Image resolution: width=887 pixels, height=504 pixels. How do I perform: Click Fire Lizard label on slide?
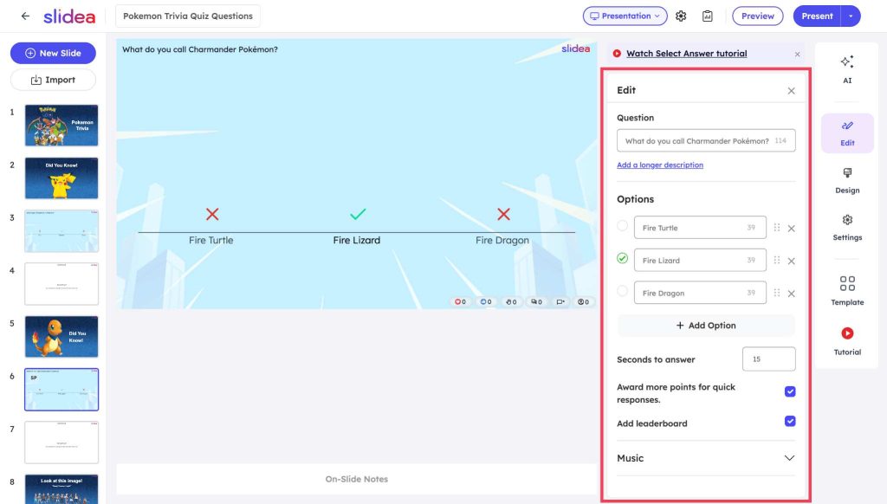(x=356, y=240)
